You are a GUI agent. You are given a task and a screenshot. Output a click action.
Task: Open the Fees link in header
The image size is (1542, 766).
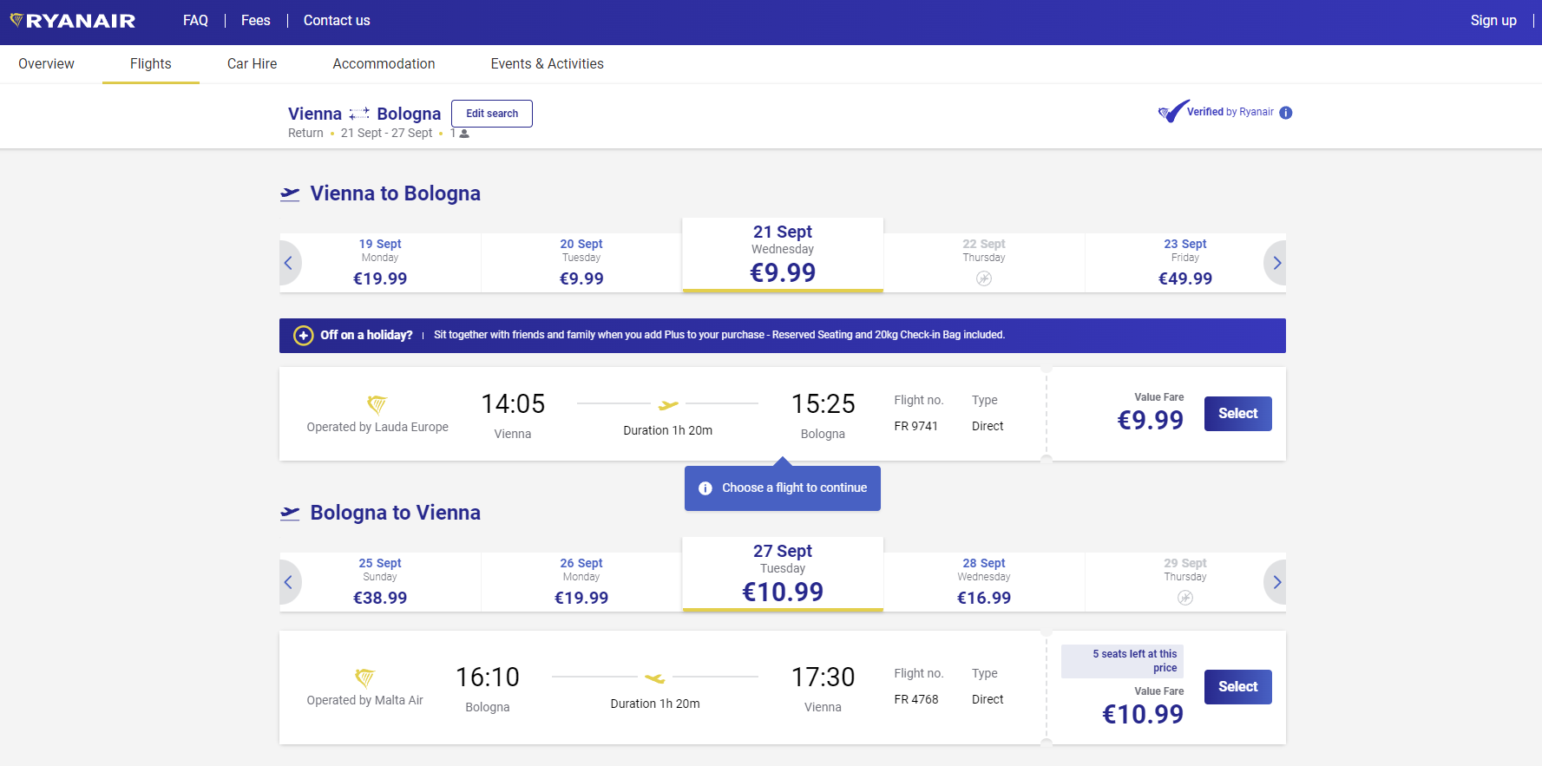255,21
